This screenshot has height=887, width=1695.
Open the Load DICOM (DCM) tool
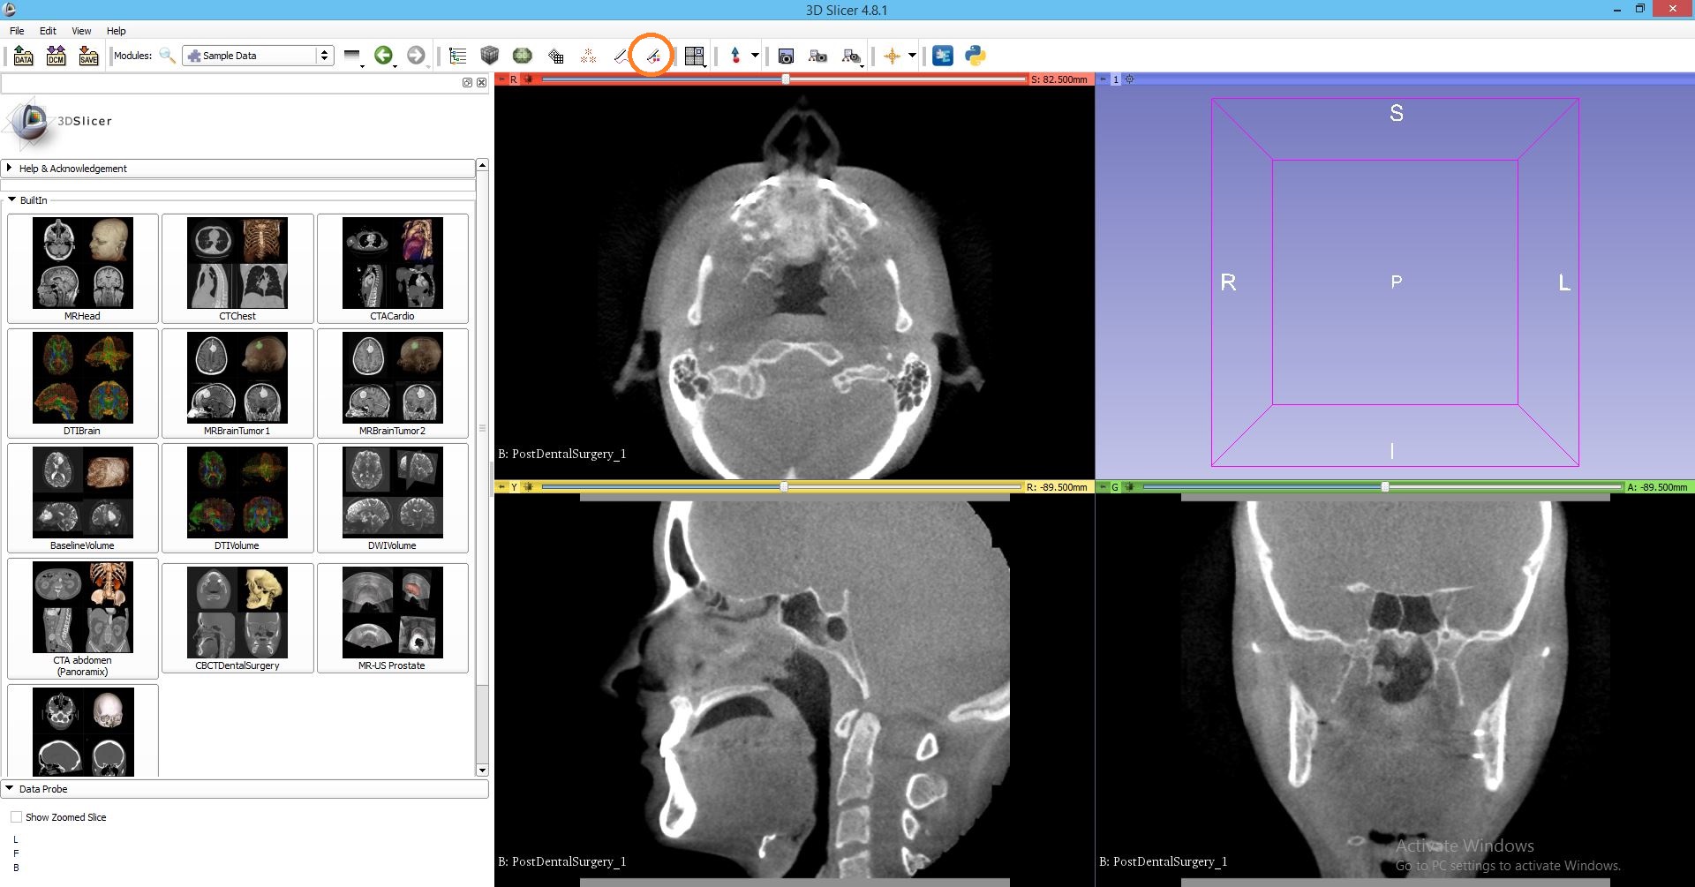click(56, 56)
